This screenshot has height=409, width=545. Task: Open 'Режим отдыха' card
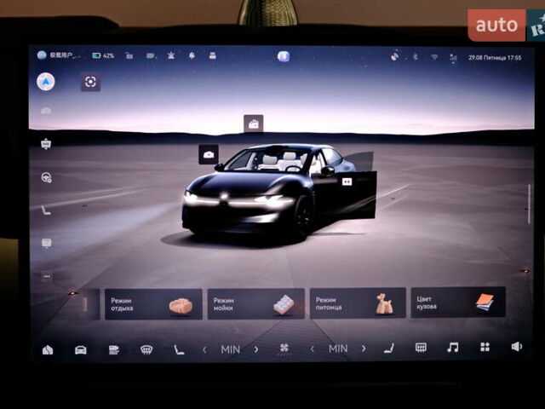tap(153, 304)
